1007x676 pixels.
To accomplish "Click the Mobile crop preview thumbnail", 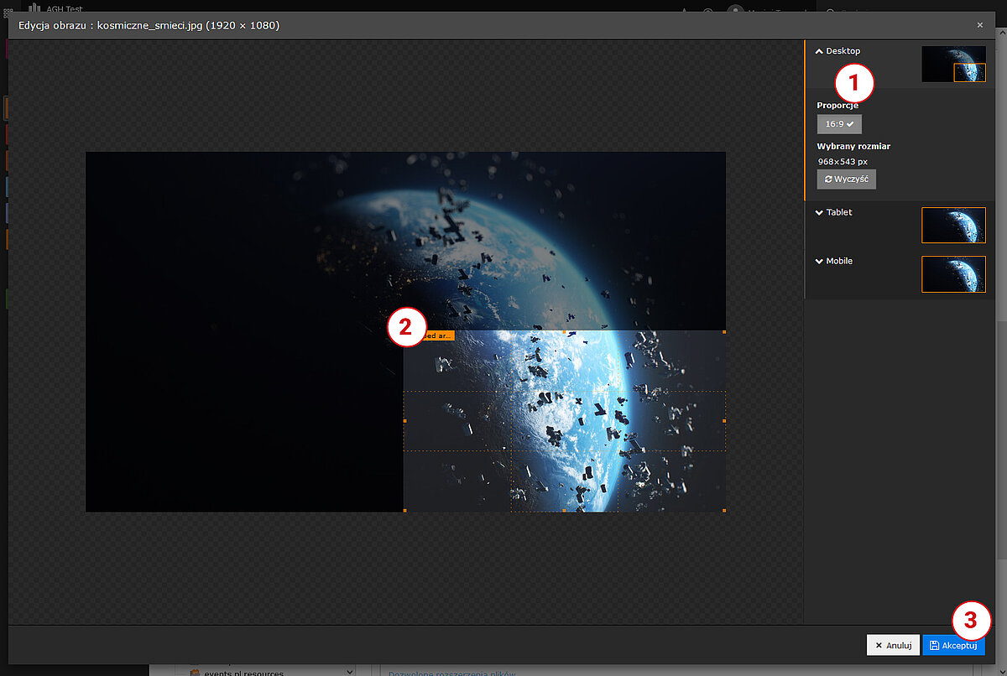I will 953,274.
